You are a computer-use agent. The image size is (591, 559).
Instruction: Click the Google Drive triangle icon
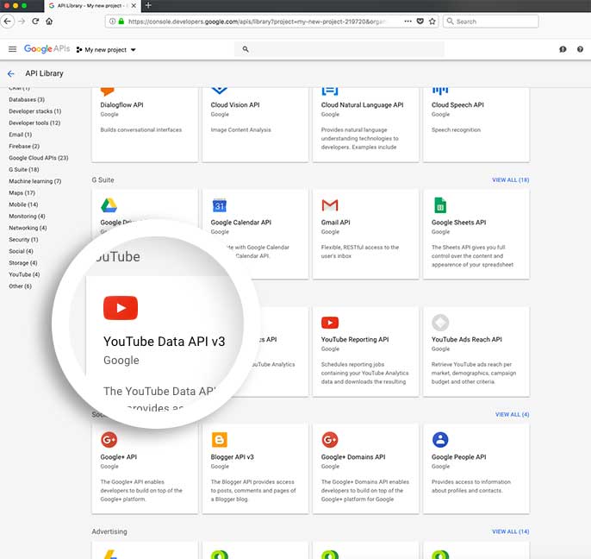[109, 205]
